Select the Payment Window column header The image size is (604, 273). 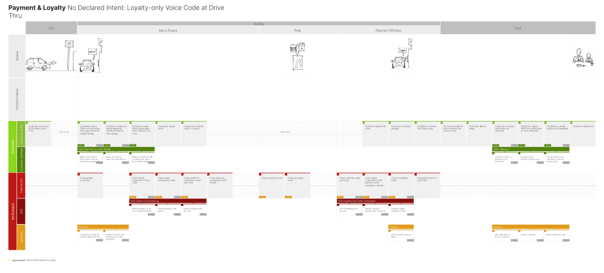click(x=388, y=30)
